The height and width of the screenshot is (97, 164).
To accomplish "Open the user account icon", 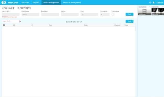I will tap(154, 3).
